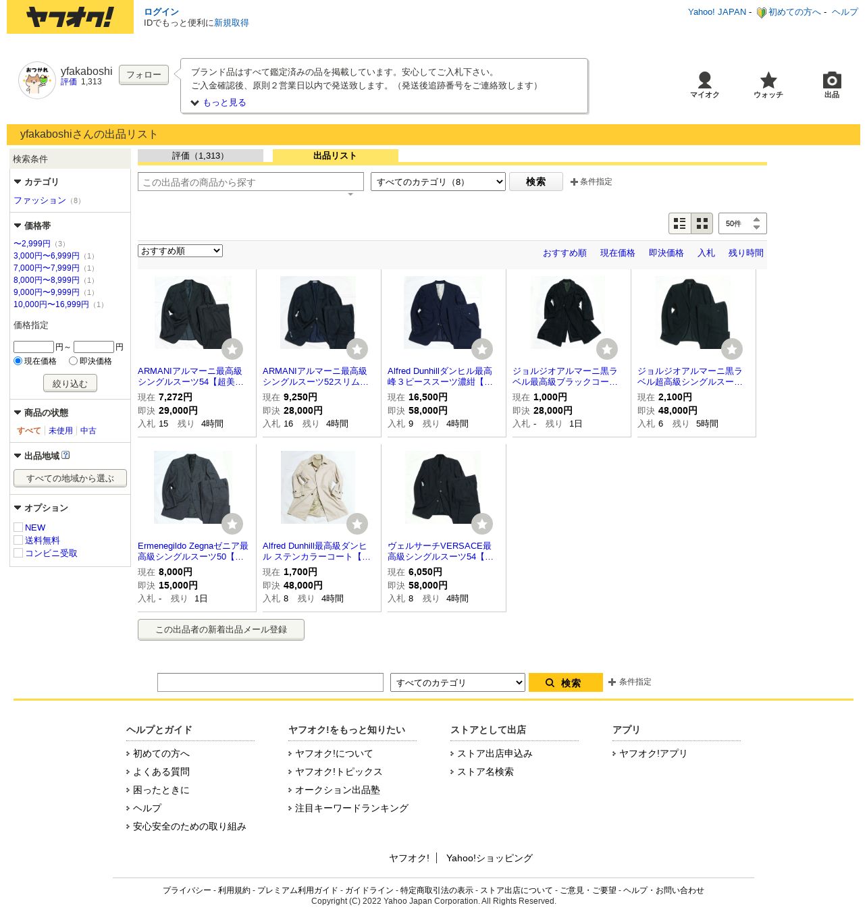Click the yellow 検索 button at bottom
Viewport: 867px width, 920px height.
566,682
